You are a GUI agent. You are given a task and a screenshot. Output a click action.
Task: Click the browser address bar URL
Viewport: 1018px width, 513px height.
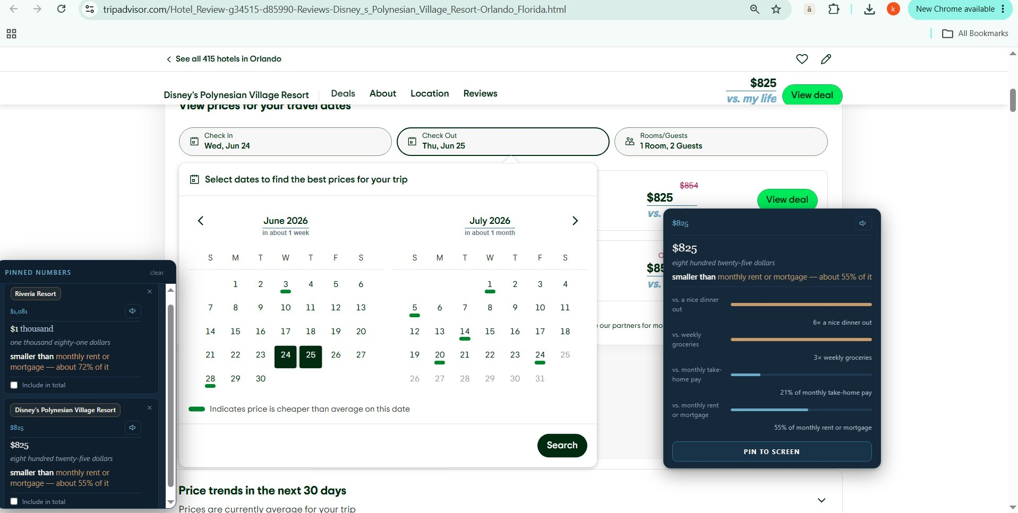pyautogui.click(x=335, y=10)
